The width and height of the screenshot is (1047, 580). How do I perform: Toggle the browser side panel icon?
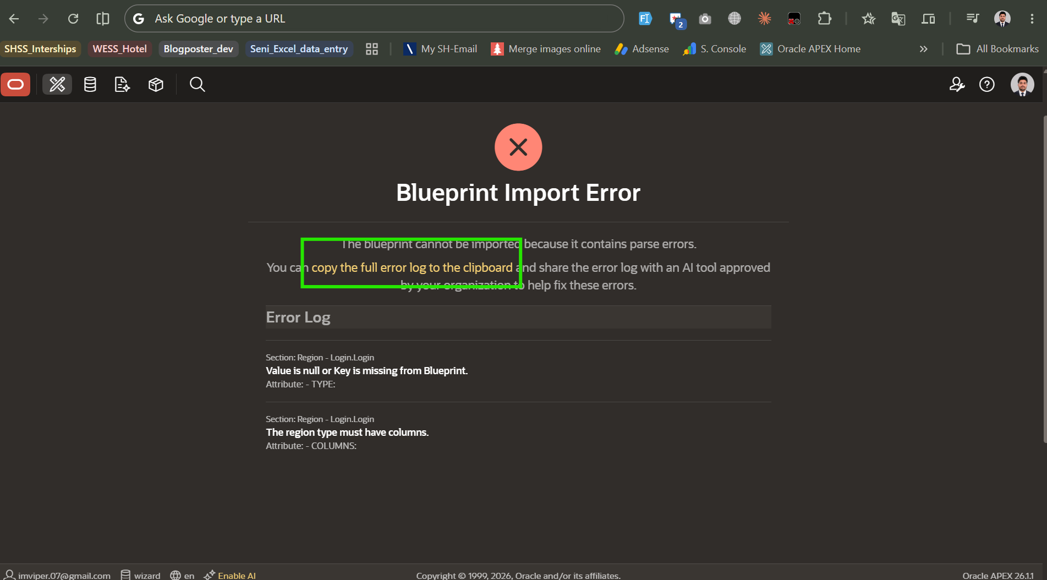click(x=103, y=19)
